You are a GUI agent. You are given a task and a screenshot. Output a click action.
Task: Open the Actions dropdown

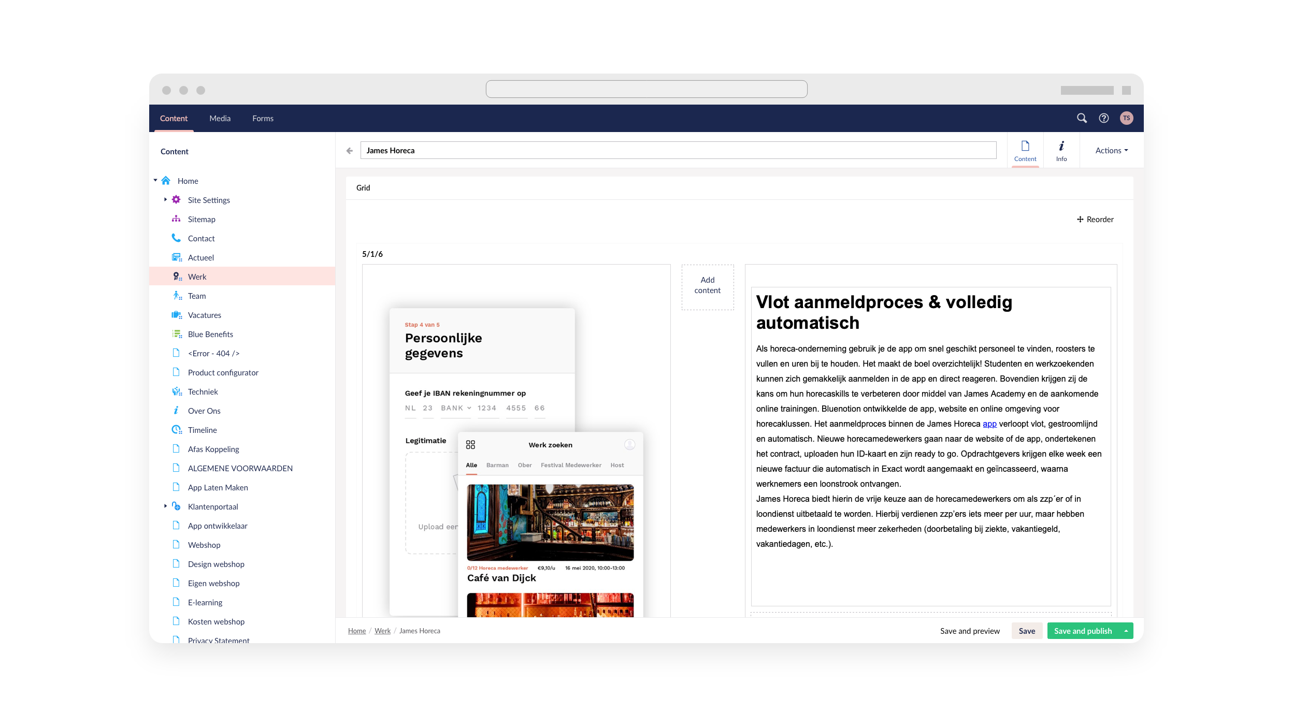(1112, 151)
